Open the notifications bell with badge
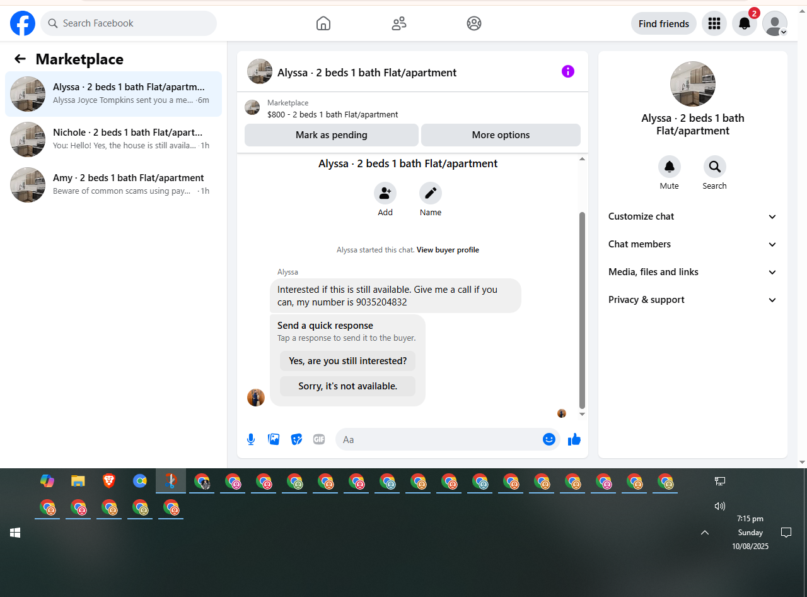Image resolution: width=807 pixels, height=597 pixels. click(x=745, y=23)
